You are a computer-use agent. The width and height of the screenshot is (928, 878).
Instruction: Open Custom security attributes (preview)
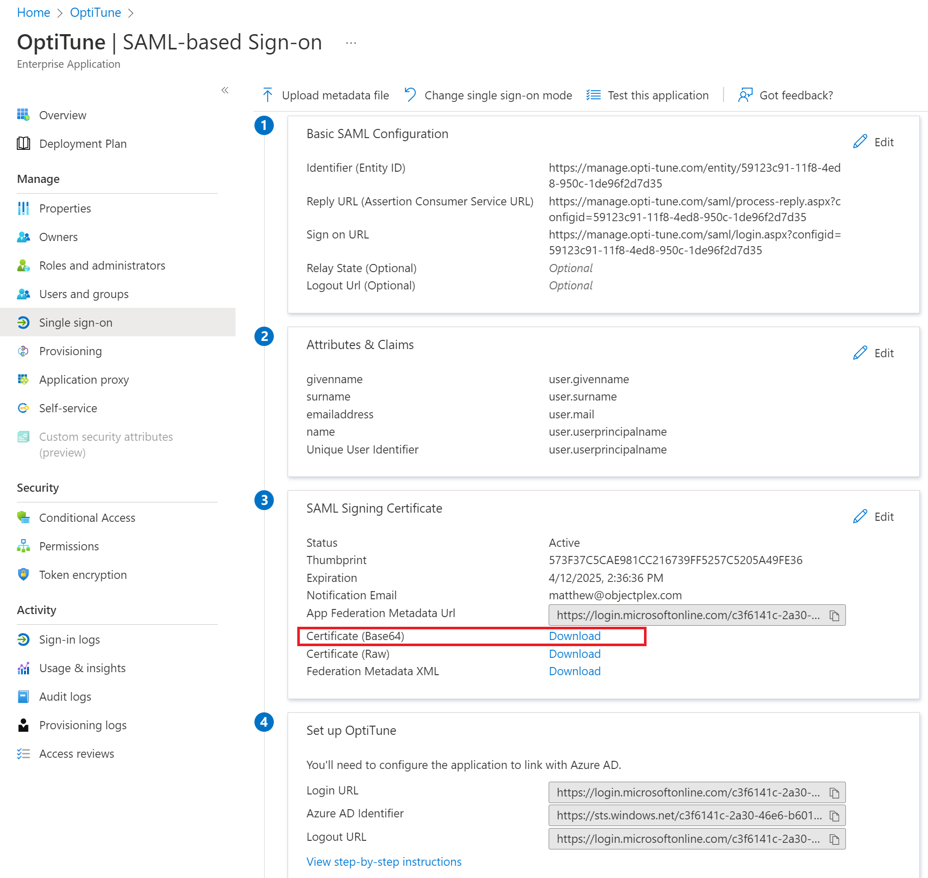point(106,444)
